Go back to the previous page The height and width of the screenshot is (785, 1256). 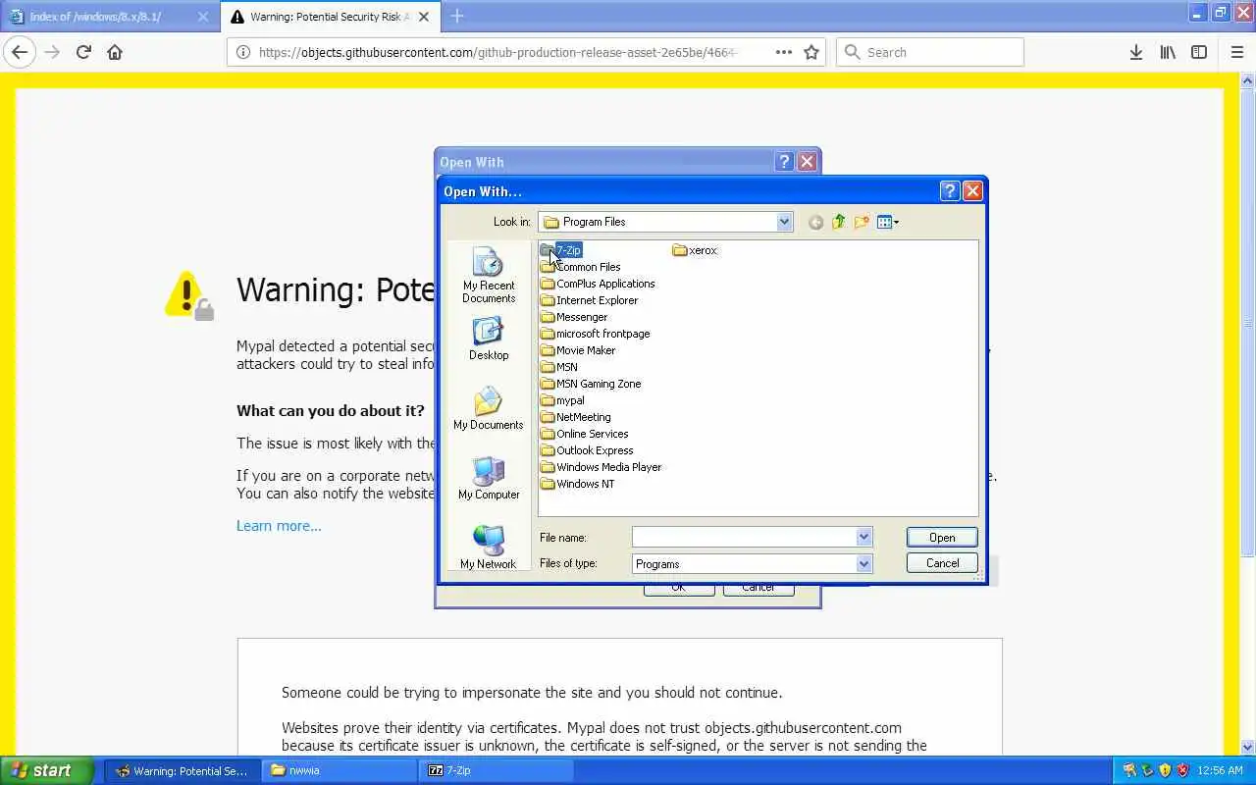[20, 52]
